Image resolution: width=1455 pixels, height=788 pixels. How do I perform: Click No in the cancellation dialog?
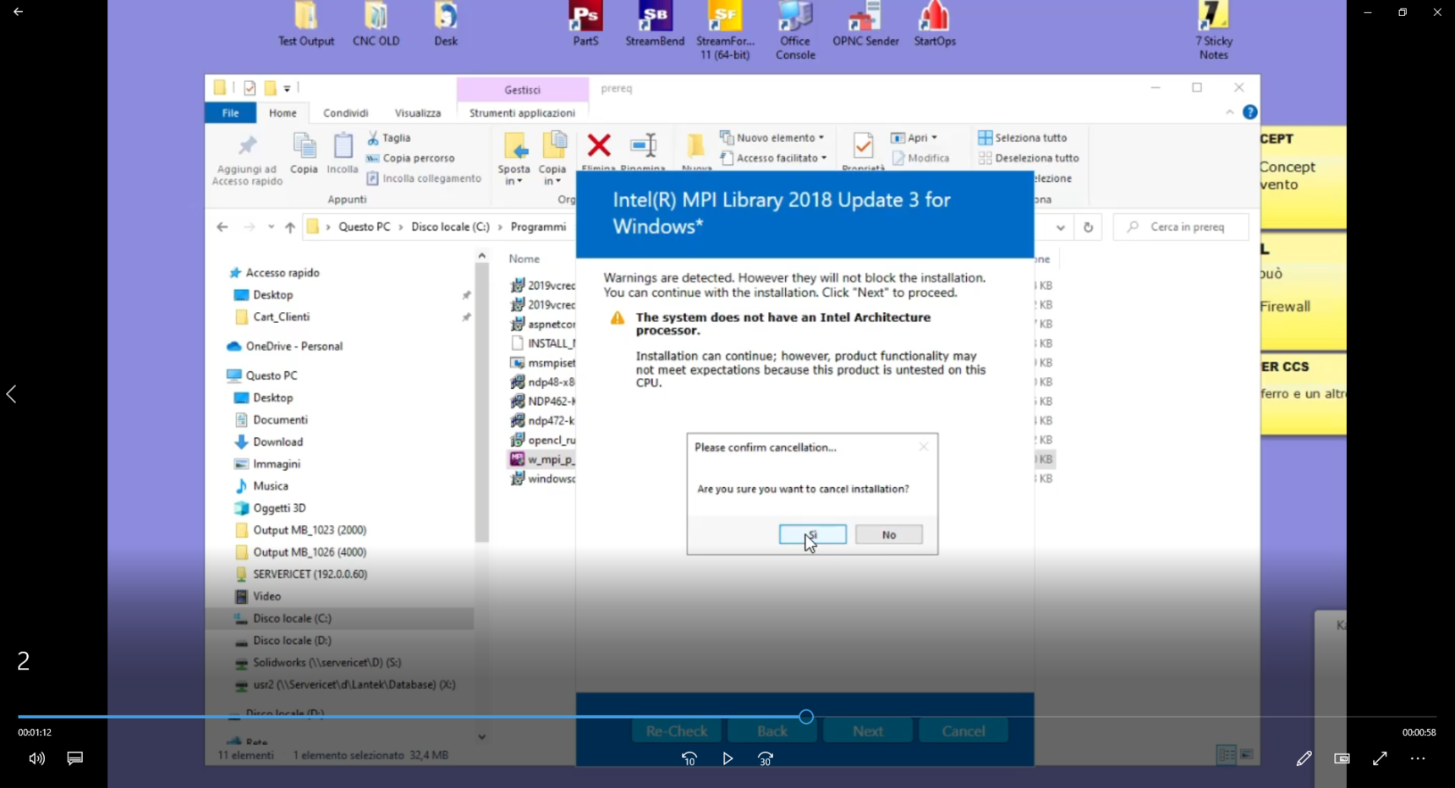tap(888, 534)
